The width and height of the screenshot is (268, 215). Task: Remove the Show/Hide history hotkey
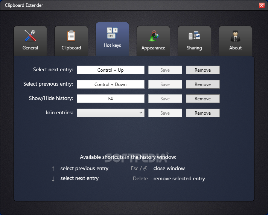[203, 99]
